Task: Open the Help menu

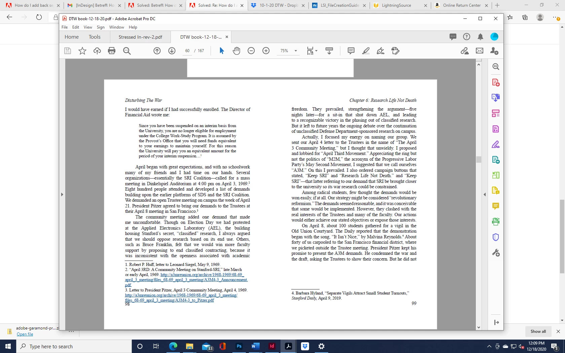Action: 133,27
